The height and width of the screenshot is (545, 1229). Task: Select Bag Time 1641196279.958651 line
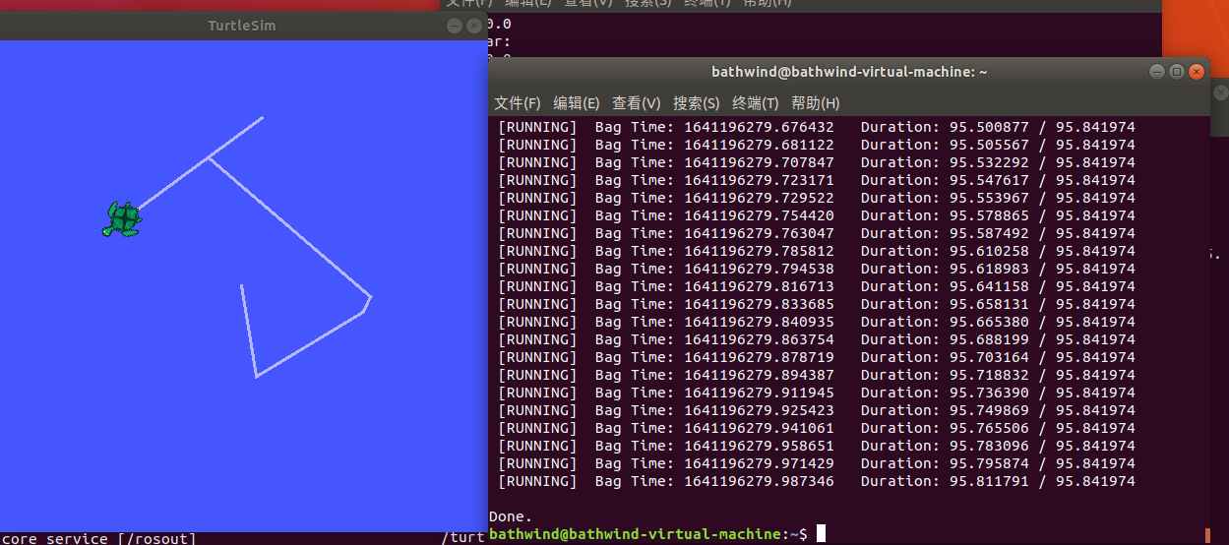pyautogui.click(x=816, y=446)
